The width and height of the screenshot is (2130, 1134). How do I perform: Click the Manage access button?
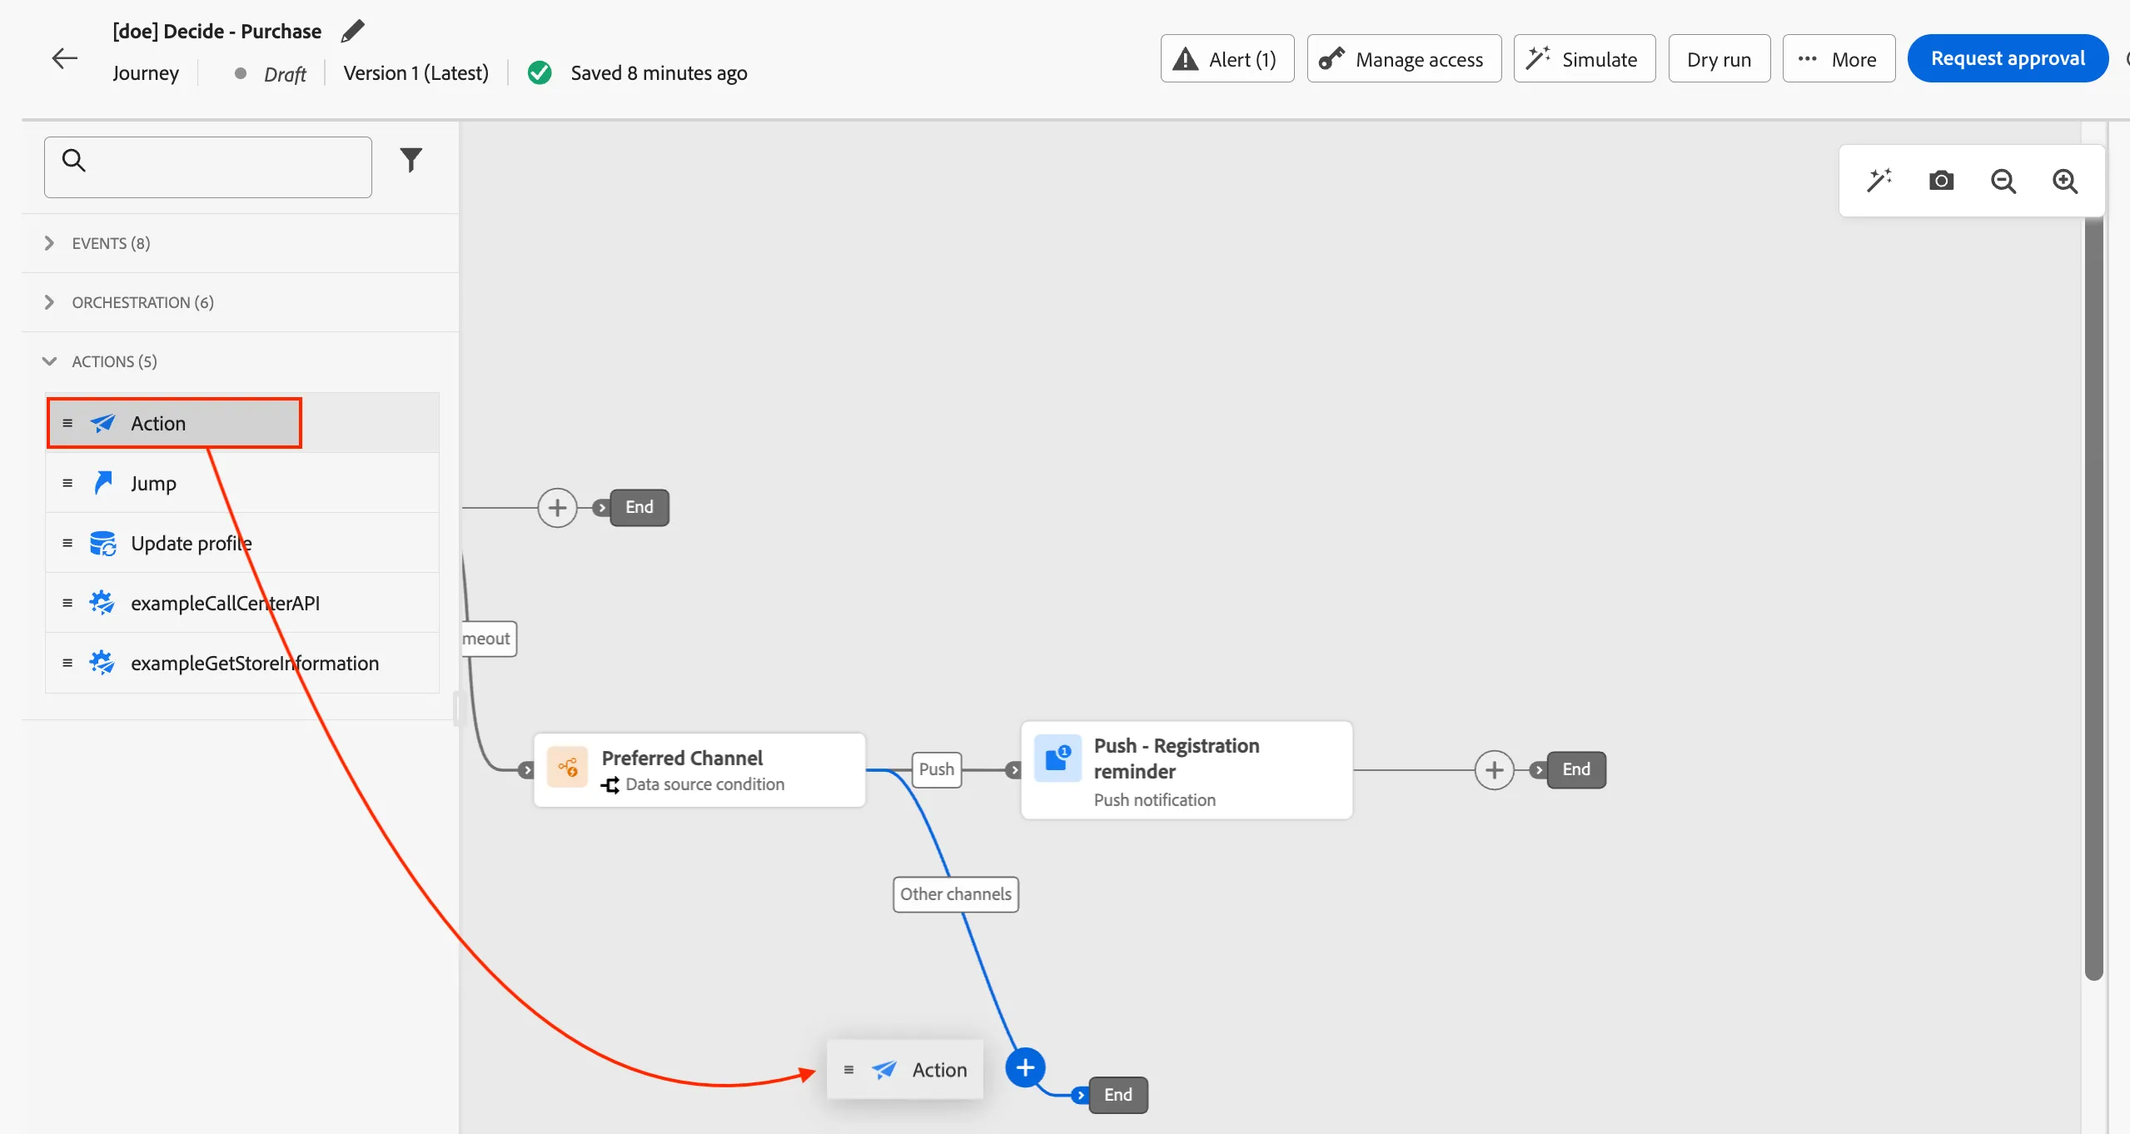pos(1404,58)
